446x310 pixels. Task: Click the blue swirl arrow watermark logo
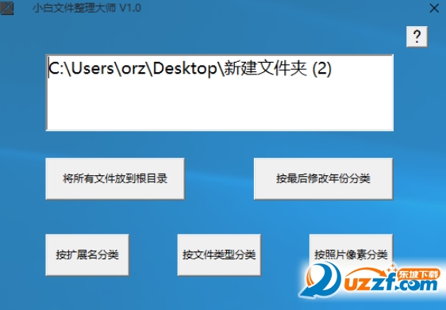(x=320, y=280)
